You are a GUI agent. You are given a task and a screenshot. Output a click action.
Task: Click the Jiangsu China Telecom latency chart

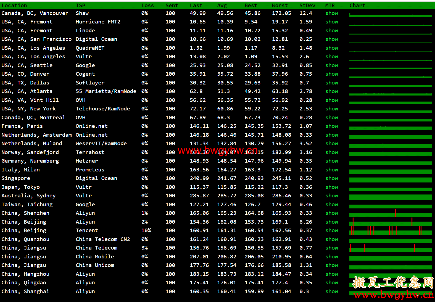[391, 248]
